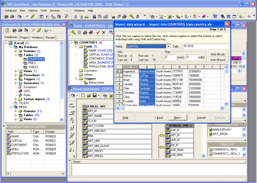The image size is (257, 183).
Task: Expand the Domains (2) node under My Database
Action: (x=15, y=51)
